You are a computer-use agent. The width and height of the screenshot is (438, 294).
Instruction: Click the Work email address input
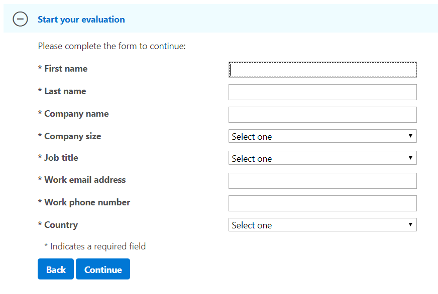322,181
